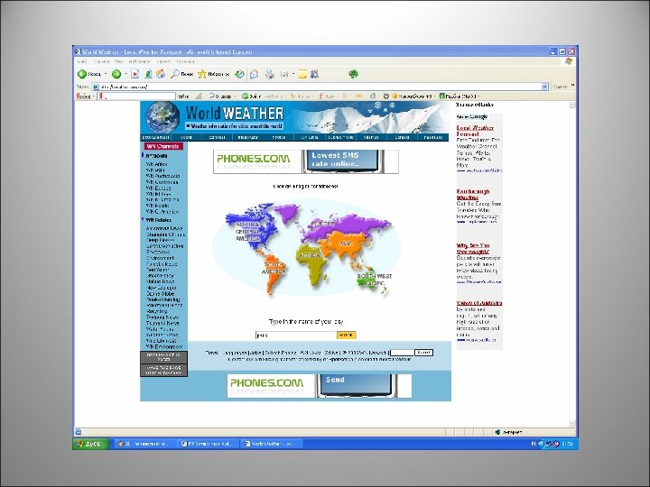Open the Favorites star button
Viewport: 650px width, 487px height.
tap(213, 74)
